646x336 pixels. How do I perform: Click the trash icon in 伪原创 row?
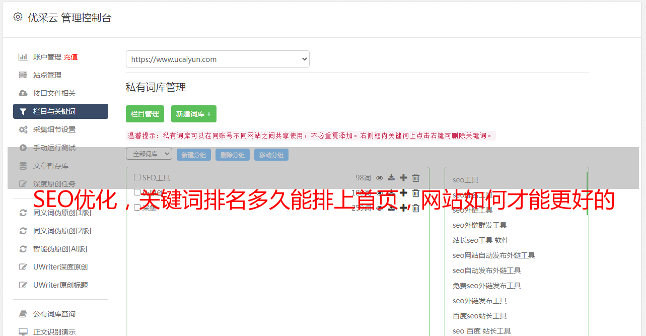point(416,192)
